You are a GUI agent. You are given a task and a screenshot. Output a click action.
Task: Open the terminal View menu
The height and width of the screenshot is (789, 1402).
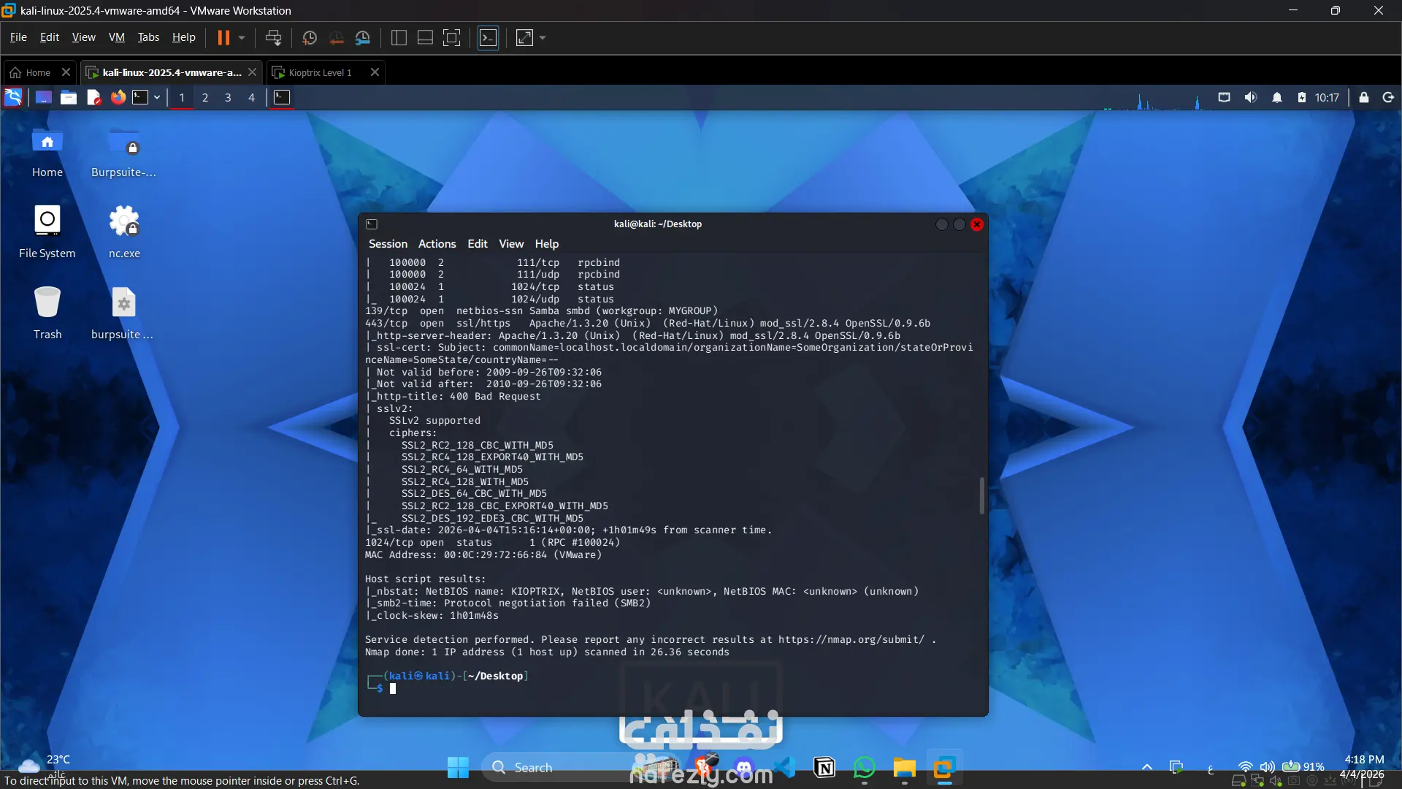click(x=511, y=244)
